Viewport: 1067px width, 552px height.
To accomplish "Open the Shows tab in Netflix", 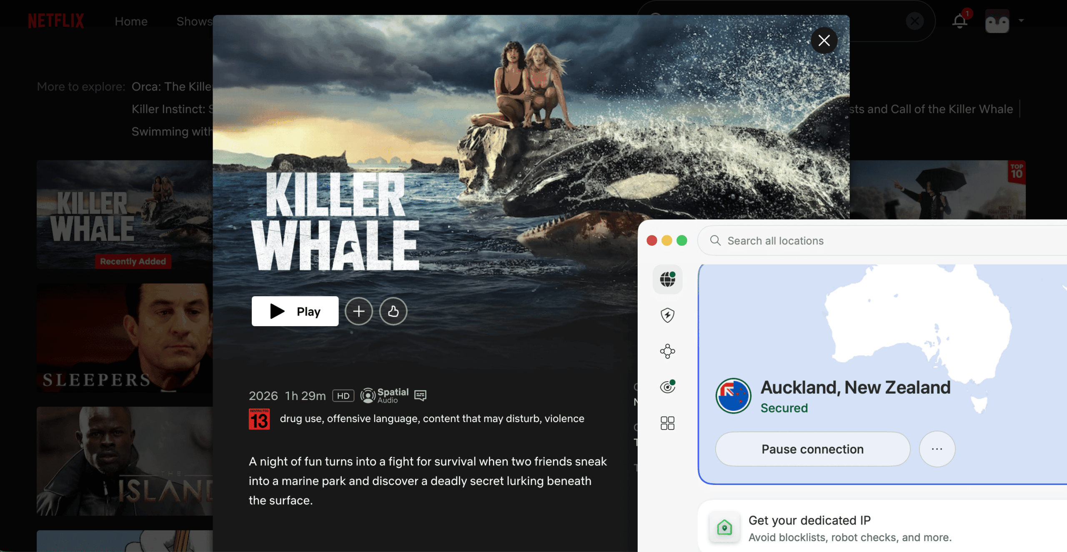I will pyautogui.click(x=194, y=21).
